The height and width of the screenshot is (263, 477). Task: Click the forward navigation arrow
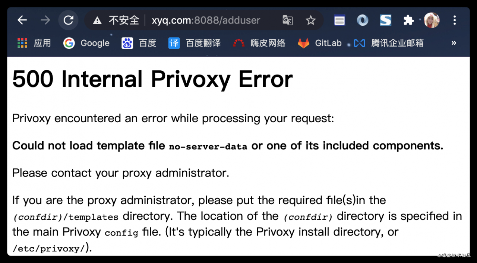point(45,20)
